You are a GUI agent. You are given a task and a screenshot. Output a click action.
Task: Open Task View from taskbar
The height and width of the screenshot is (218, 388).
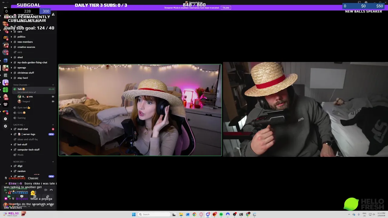pyautogui.click(x=174, y=214)
